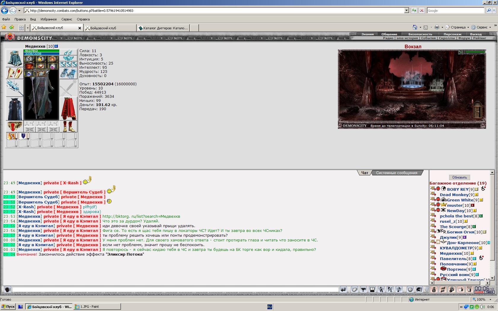This screenshot has width=498, height=311.
Task: Switch to the Системные сообщения tab
Action: pos(397,173)
